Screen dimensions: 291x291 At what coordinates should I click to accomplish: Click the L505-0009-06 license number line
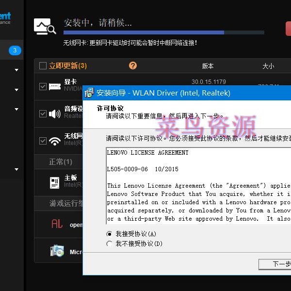tap(142, 169)
